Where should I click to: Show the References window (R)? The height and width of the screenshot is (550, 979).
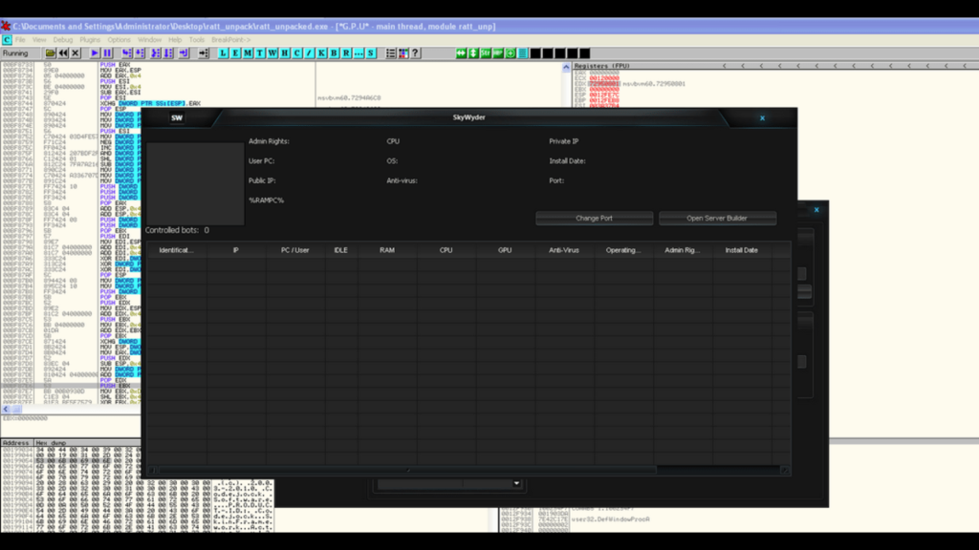346,53
